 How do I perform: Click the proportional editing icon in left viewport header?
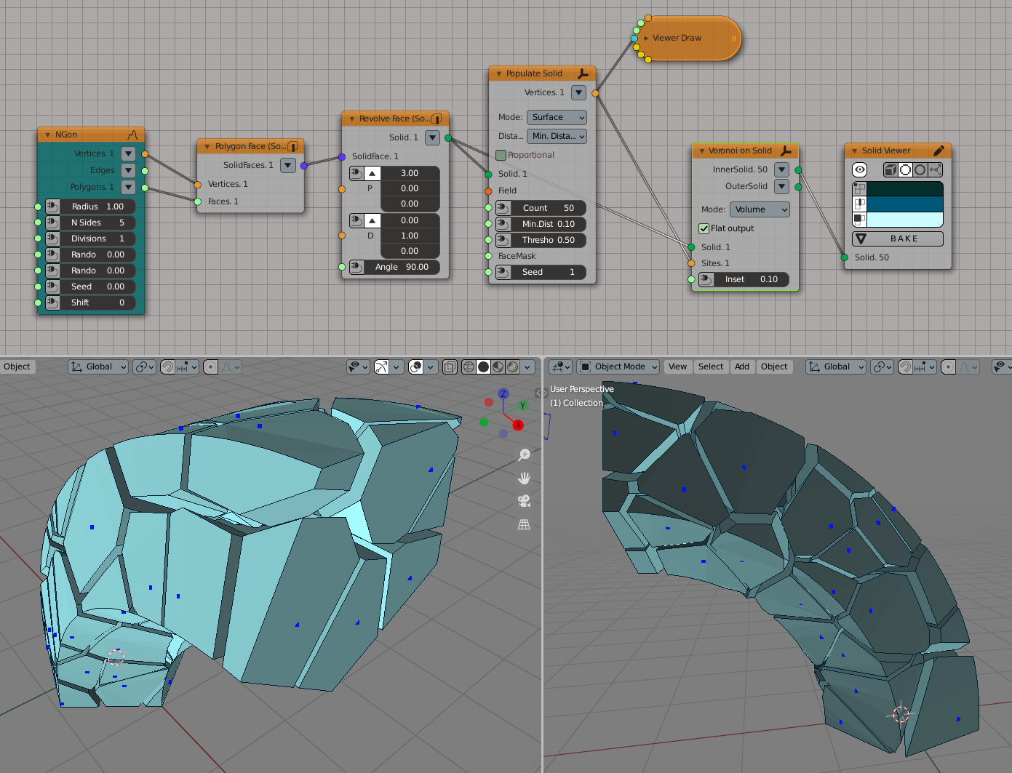(210, 367)
